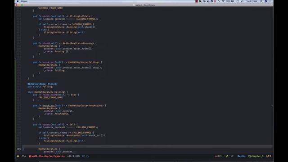The image size is (288, 162).
Task: Open the Emacs menu in the menu bar
Action: (x=24, y=1)
